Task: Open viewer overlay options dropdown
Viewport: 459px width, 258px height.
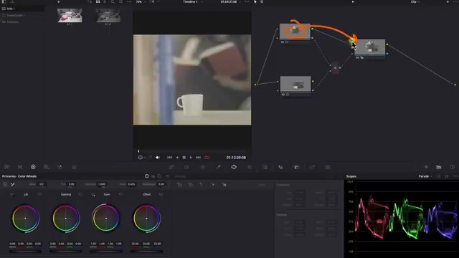Action: coord(142,158)
